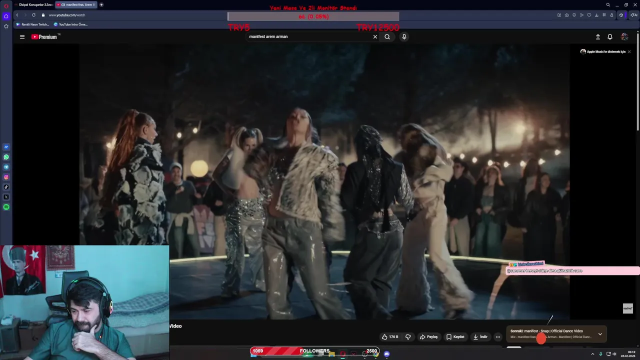
Task: Open the AI assistant button
Action: coord(634,15)
